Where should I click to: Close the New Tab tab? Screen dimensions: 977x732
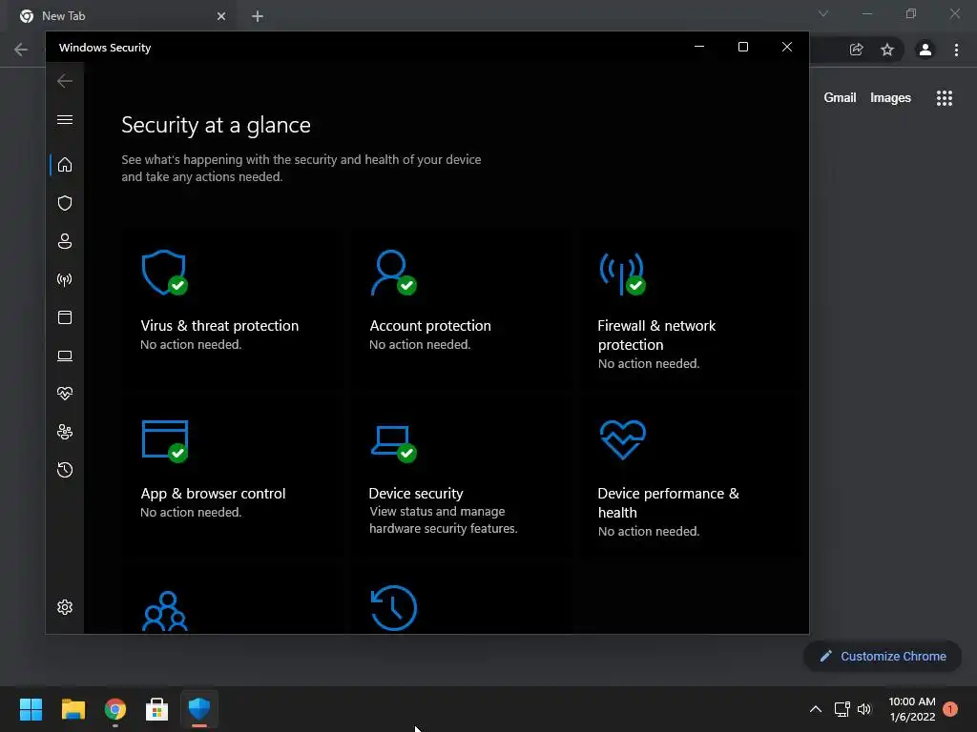tap(221, 16)
